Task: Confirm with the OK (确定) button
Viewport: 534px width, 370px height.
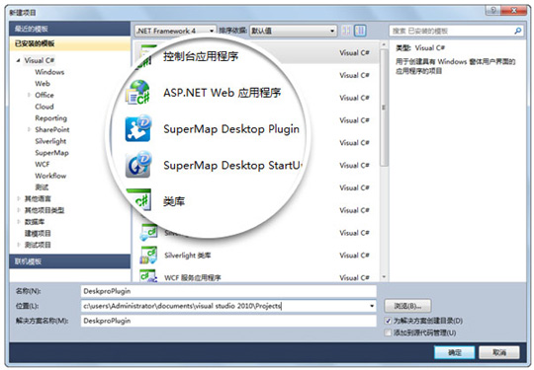Action: pyautogui.click(x=455, y=352)
